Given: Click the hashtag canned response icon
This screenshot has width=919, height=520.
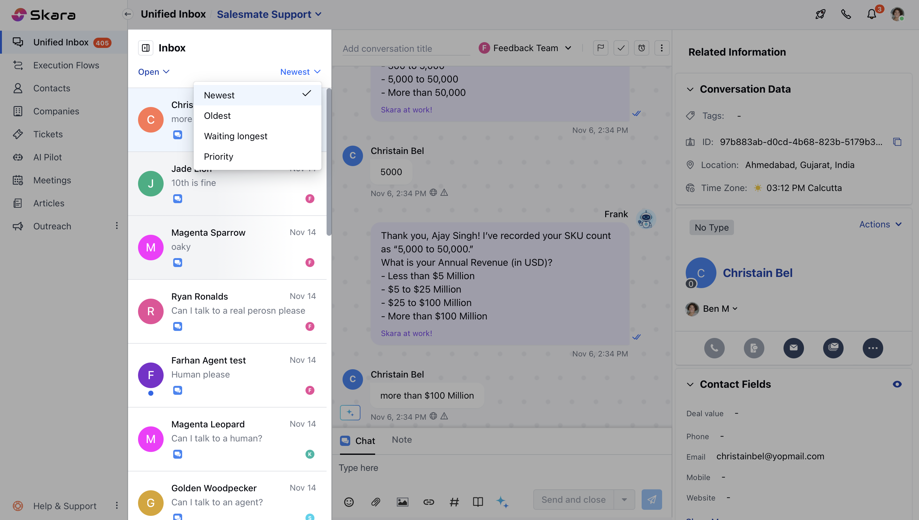Looking at the screenshot, I should [x=454, y=502].
